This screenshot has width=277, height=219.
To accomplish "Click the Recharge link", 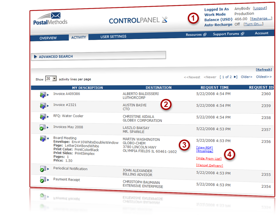I will point(261,19).
